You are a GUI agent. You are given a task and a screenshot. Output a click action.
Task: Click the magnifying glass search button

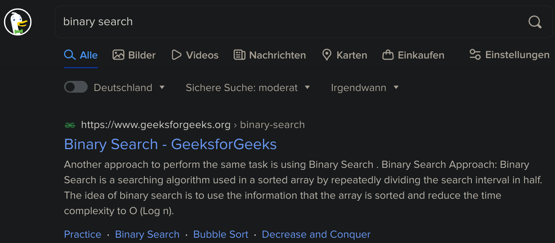535,22
